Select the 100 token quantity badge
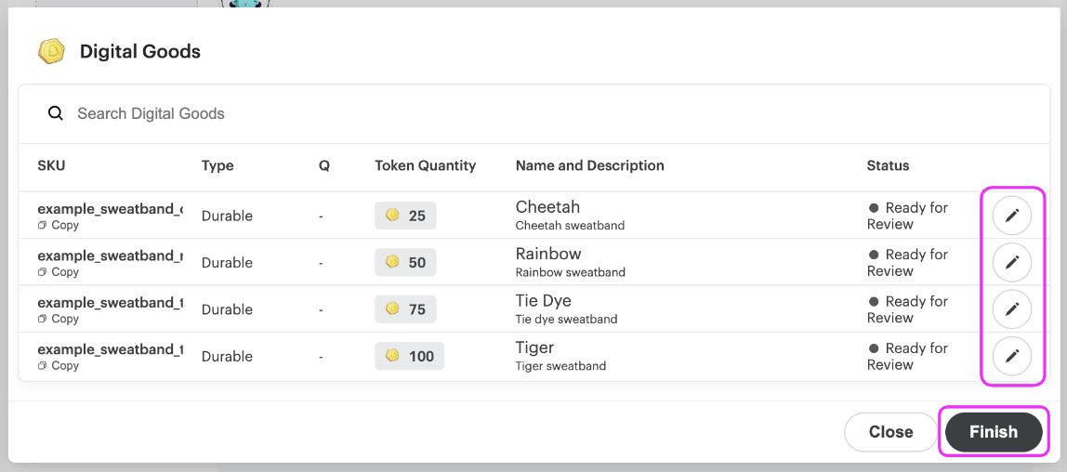1067x472 pixels. point(409,356)
